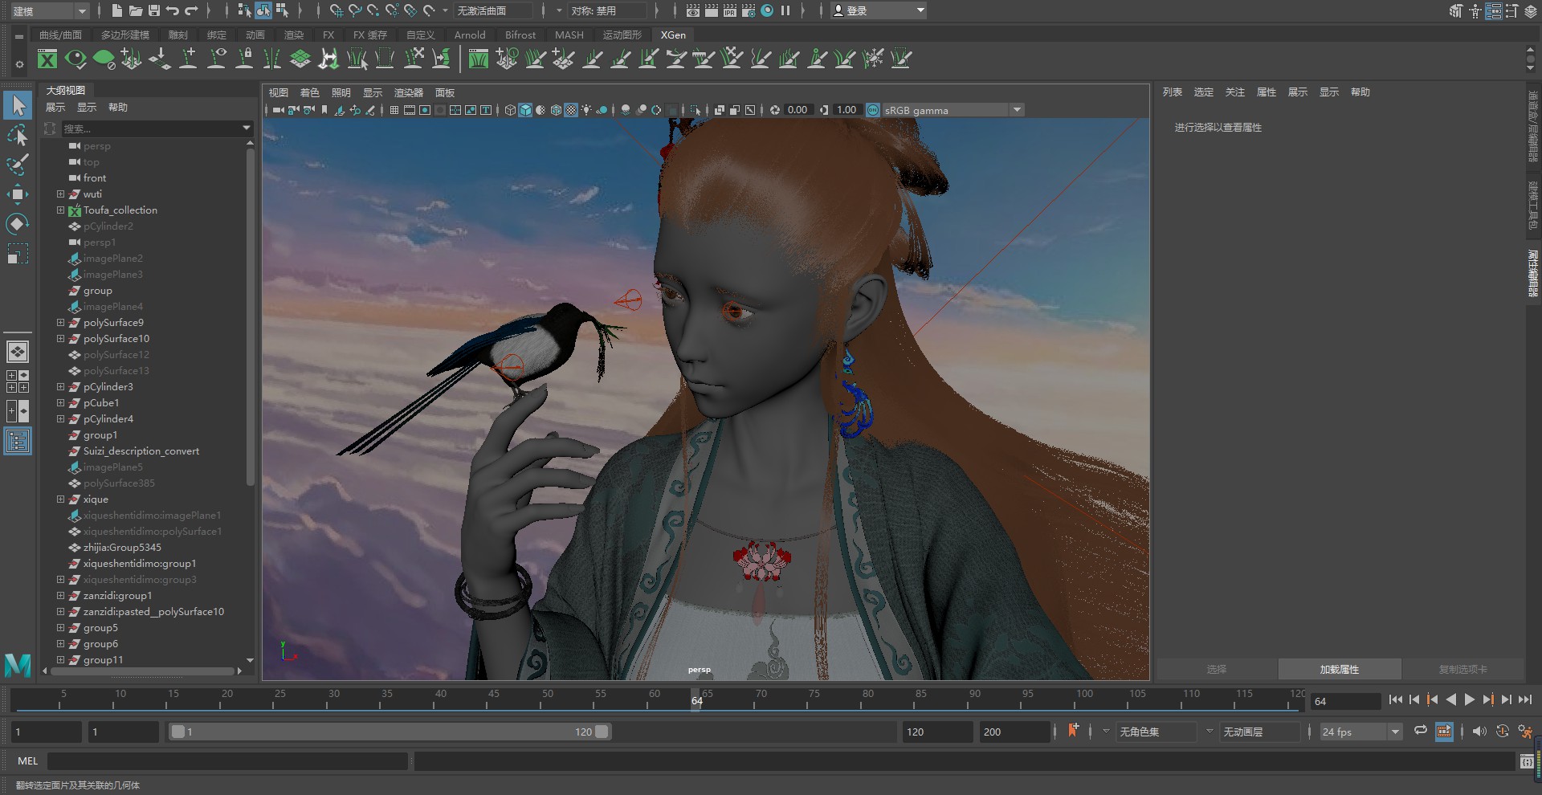
Task: Click the Undo arrow in the status line
Action: point(173,10)
